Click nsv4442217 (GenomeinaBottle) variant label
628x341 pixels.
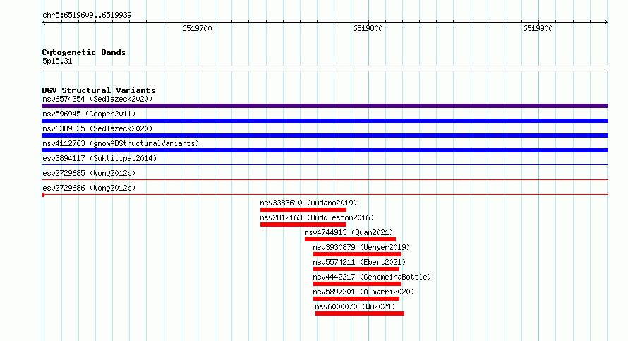click(x=372, y=277)
